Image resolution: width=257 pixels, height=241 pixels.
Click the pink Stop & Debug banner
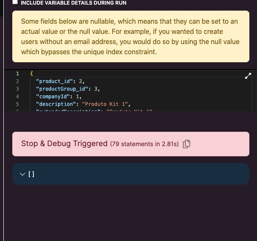(x=131, y=144)
